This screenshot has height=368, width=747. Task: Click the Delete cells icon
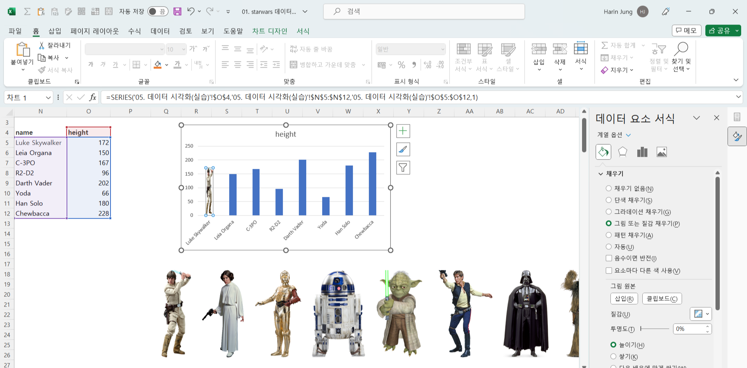(x=560, y=49)
